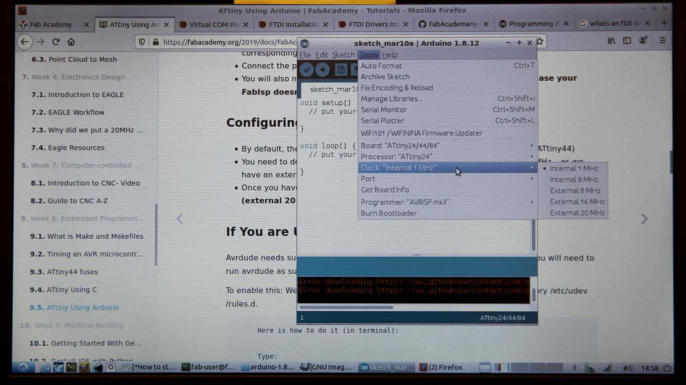
Task: Open '9.1. What is Make and Makefiles' link
Action: coord(87,236)
